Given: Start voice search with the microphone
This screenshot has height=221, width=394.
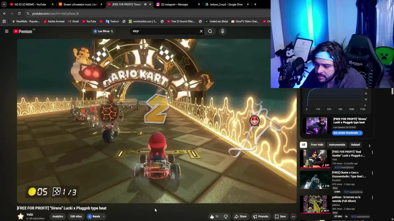Looking at the screenshot, I should pos(223,31).
